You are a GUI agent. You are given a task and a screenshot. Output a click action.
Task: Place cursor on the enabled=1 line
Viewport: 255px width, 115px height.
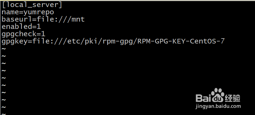(x=21, y=27)
